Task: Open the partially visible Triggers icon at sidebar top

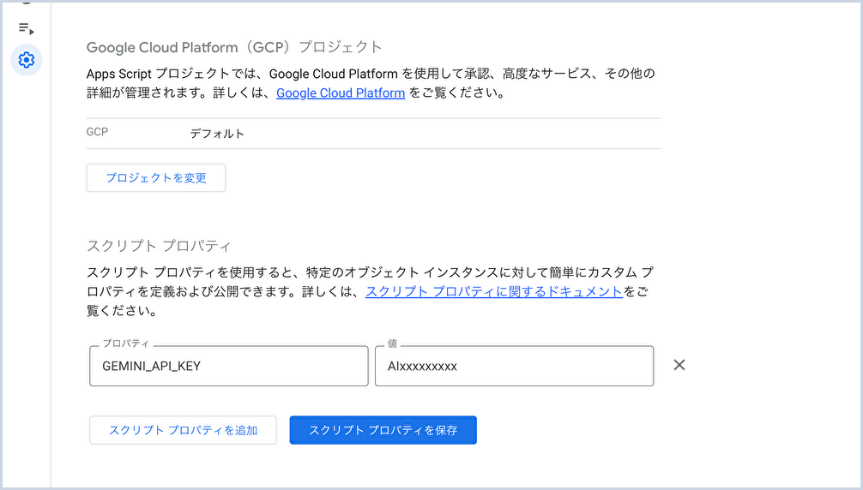Action: (x=26, y=3)
